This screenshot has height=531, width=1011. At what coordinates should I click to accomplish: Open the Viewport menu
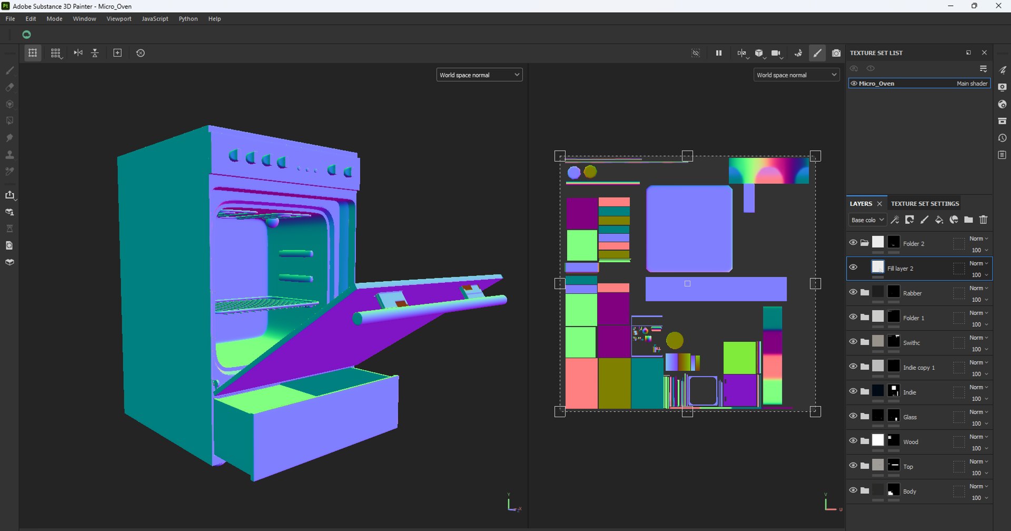click(x=119, y=18)
